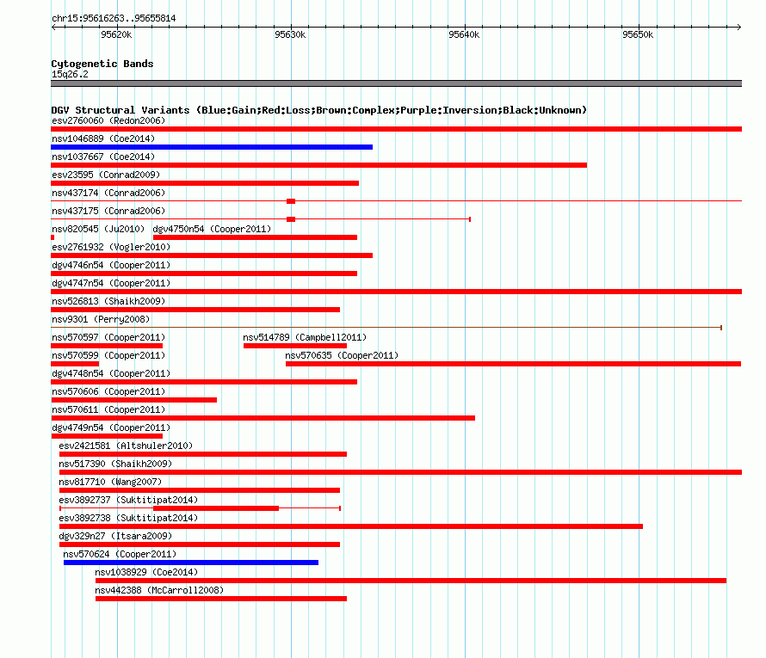Click the nsv514789 (Campbell2011) label
The image size is (766, 658).
click(305, 337)
